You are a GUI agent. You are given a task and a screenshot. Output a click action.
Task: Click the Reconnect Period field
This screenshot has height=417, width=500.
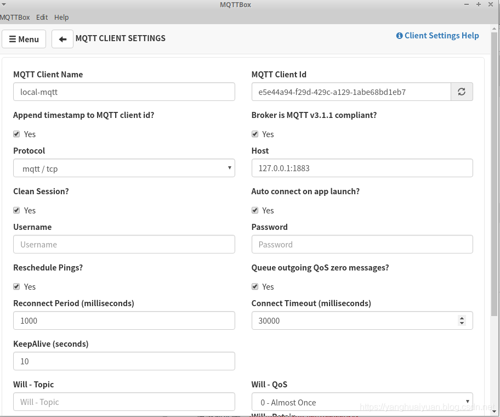click(124, 320)
